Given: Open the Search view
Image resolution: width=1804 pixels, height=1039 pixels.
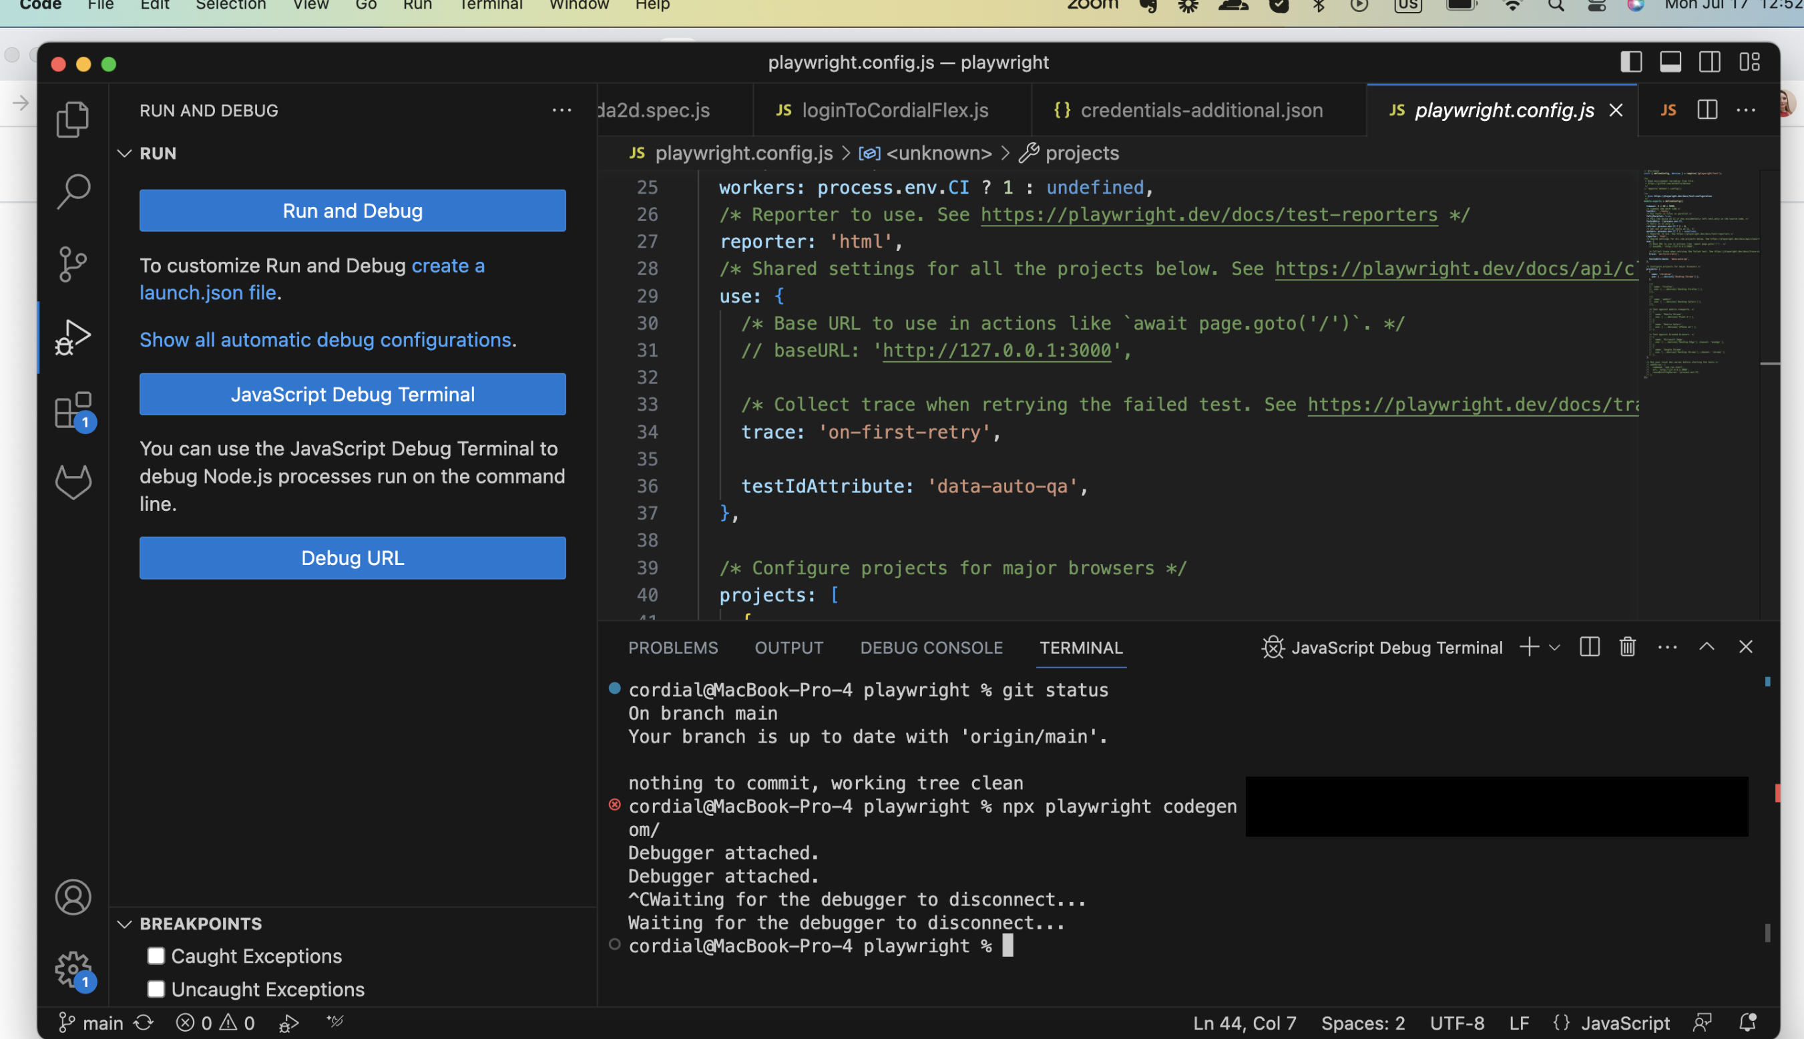Looking at the screenshot, I should [x=72, y=191].
